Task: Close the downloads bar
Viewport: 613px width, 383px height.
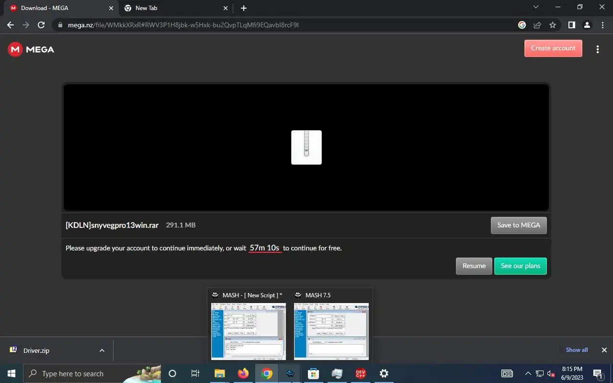Action: click(x=604, y=350)
